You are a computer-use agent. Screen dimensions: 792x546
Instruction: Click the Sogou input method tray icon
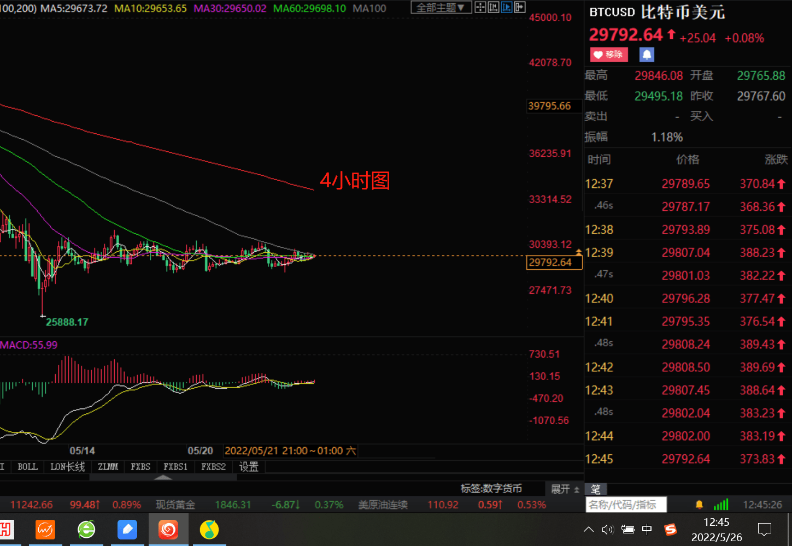click(x=670, y=529)
